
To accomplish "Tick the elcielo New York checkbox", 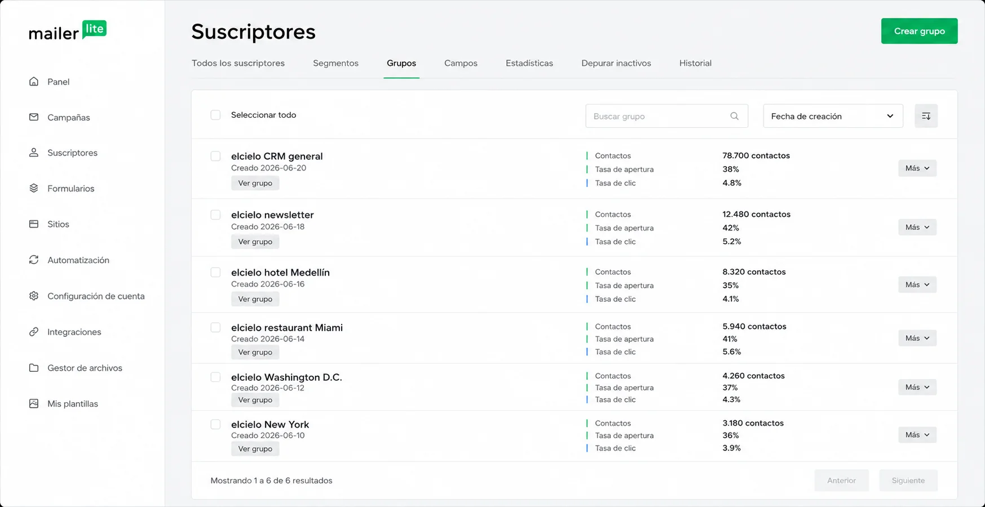I will coord(215,424).
